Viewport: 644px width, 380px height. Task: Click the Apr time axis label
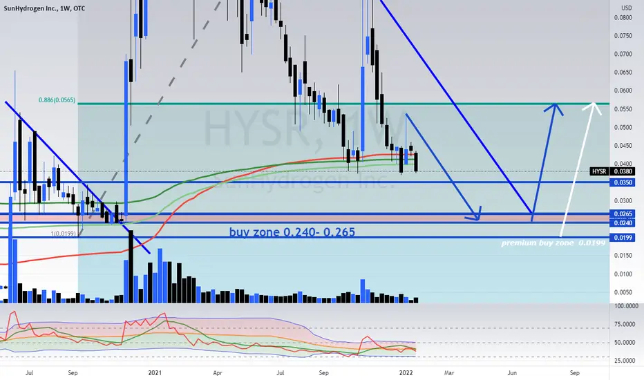click(218, 373)
